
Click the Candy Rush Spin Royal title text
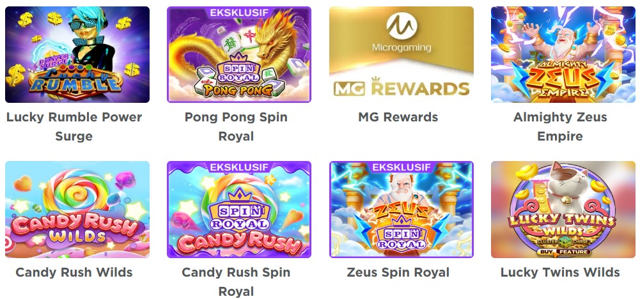point(236,282)
